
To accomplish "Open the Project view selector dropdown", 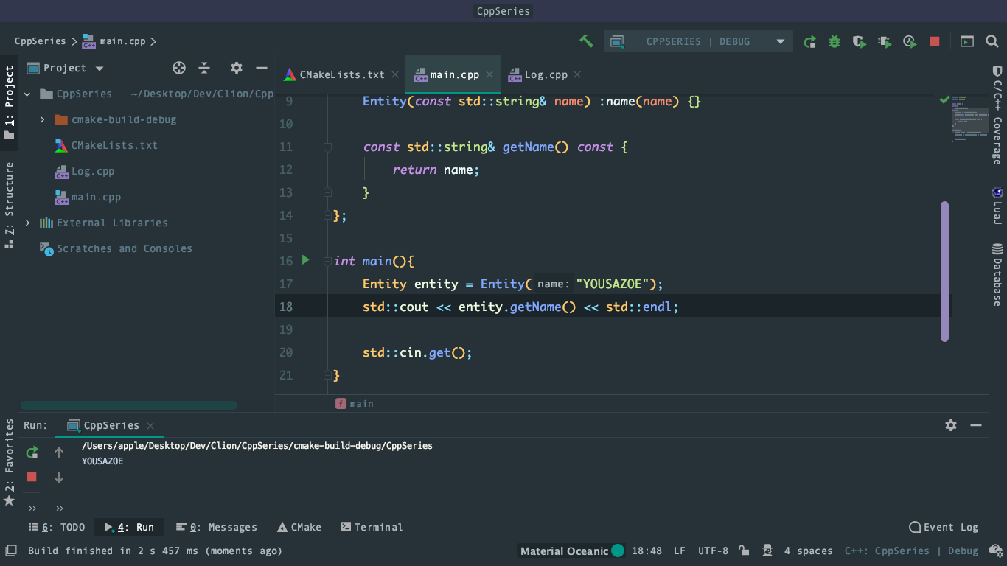I will click(66, 68).
